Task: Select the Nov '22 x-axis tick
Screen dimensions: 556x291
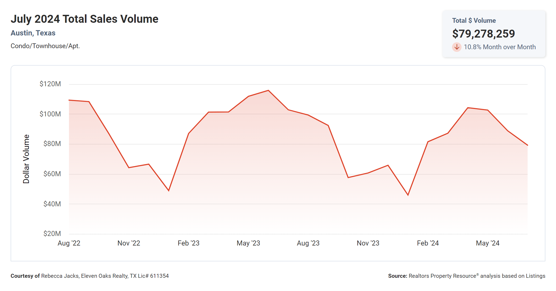Action: tap(129, 243)
